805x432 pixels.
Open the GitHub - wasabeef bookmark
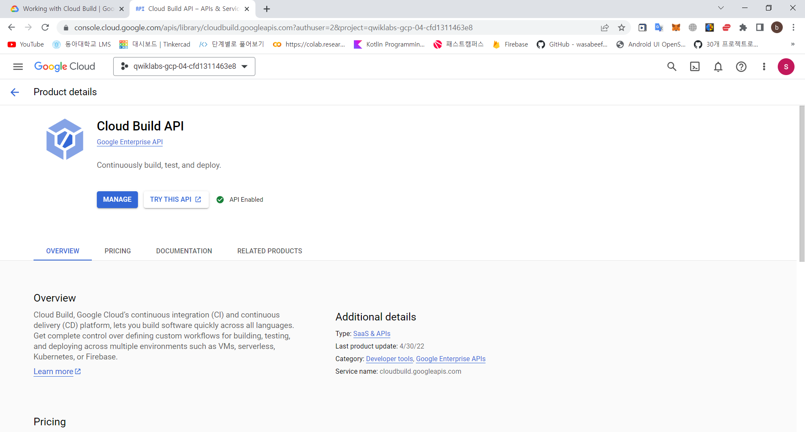pyautogui.click(x=572, y=44)
